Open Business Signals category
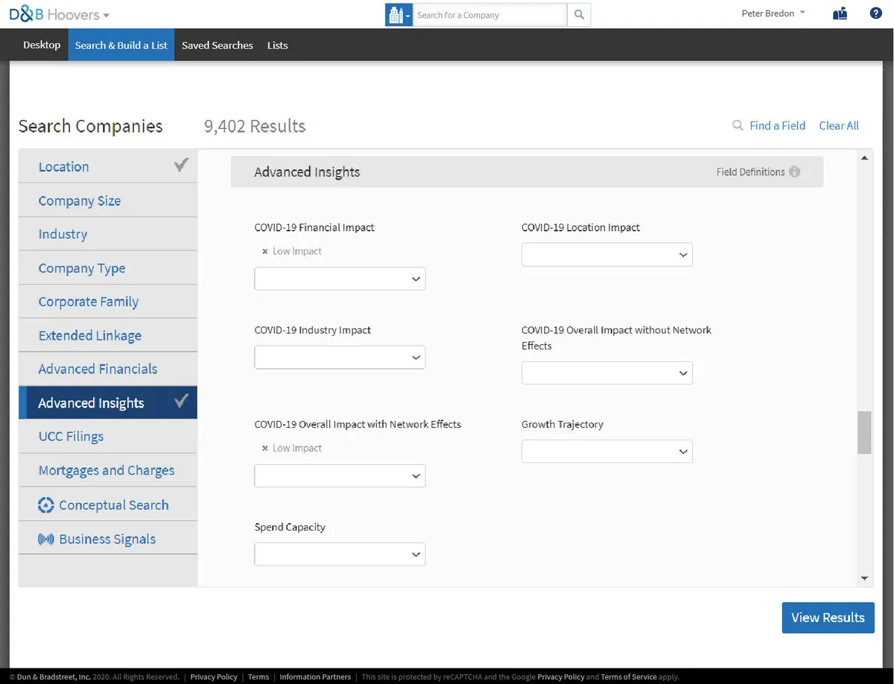894x684 pixels. tap(107, 539)
